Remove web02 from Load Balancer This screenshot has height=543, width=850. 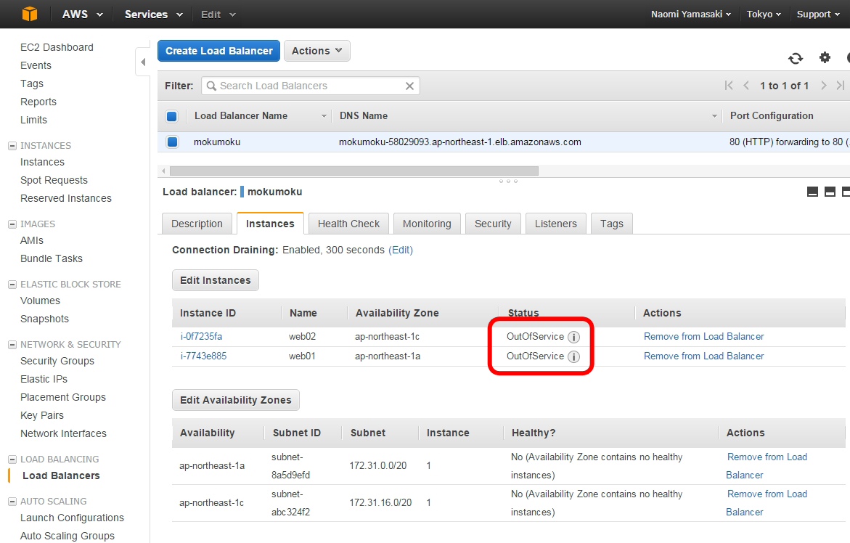[x=703, y=337]
